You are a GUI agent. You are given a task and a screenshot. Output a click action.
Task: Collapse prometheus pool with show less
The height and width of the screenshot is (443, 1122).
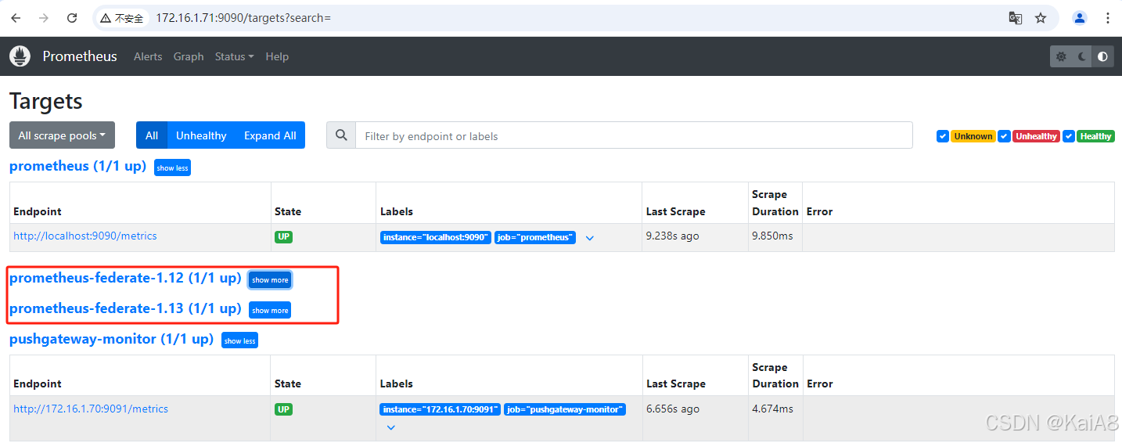[x=172, y=167]
